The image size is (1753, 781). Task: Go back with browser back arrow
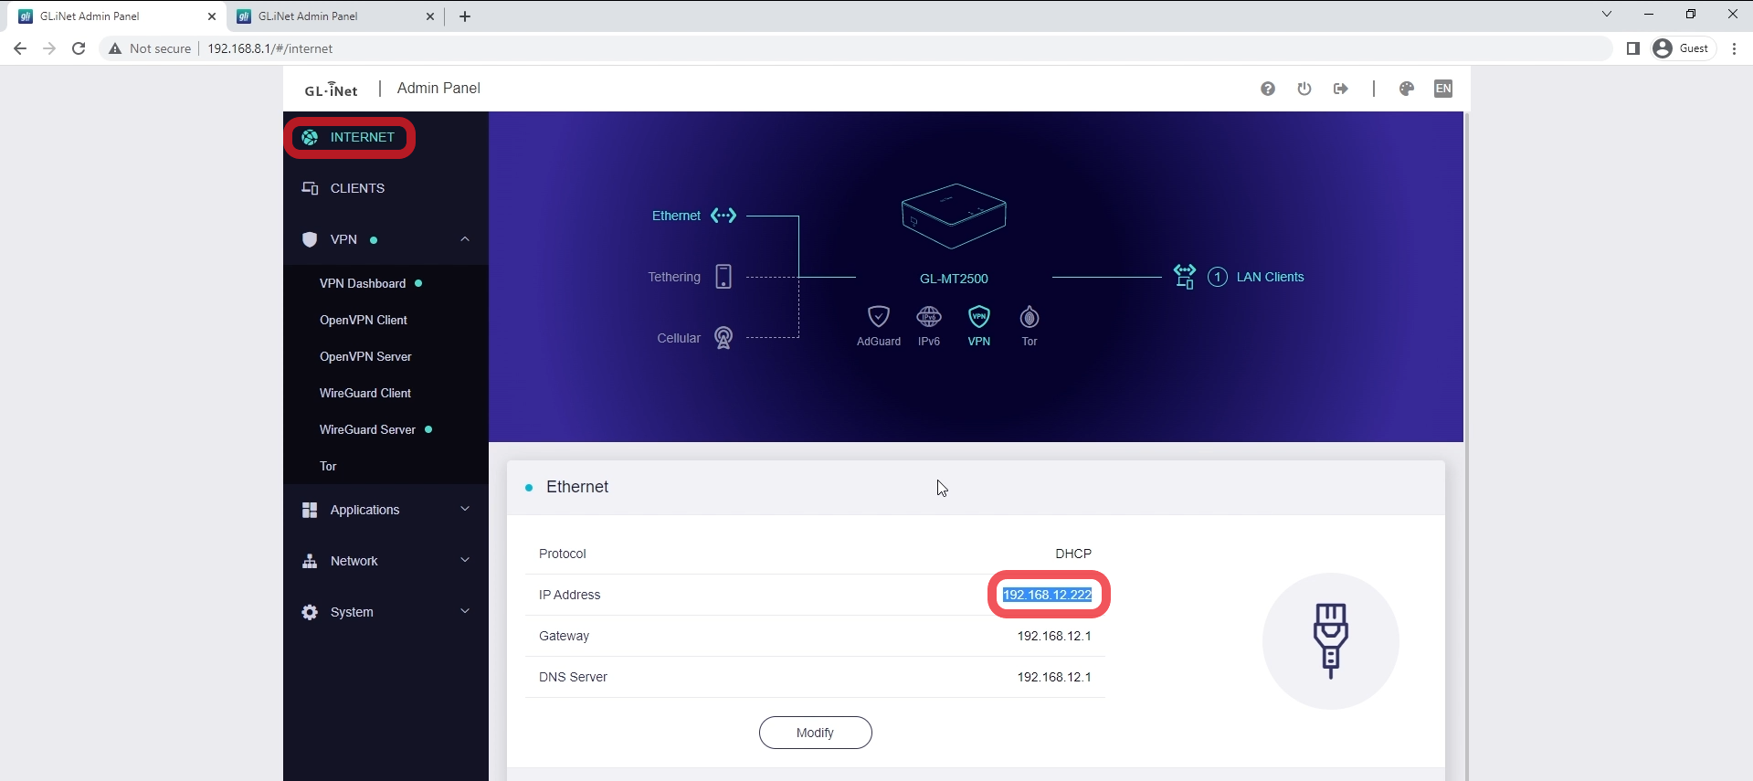[x=20, y=48]
